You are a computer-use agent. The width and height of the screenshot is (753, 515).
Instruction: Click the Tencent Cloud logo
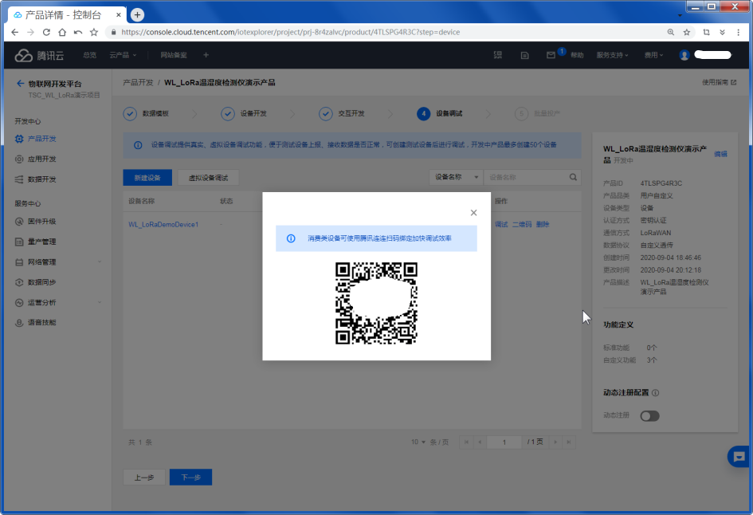pyautogui.click(x=39, y=55)
